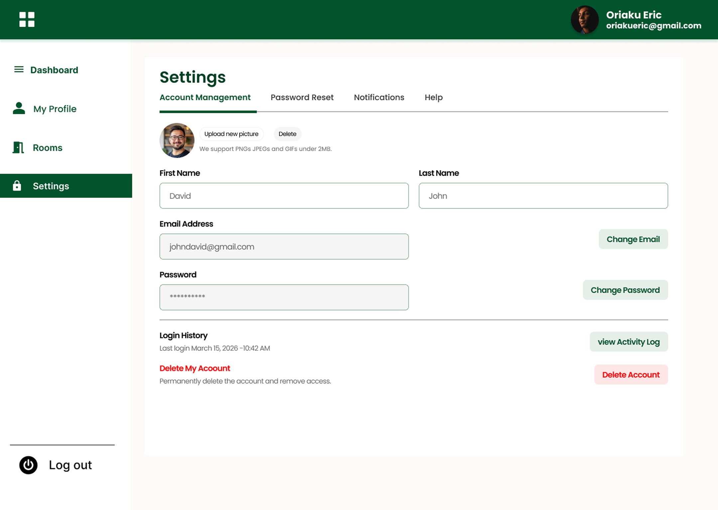Click the door icon for Rooms
The width and height of the screenshot is (718, 510).
pos(18,147)
